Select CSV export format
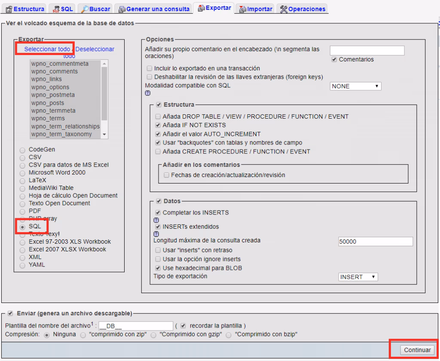Screen dimensions: 440x361 tap(22, 158)
